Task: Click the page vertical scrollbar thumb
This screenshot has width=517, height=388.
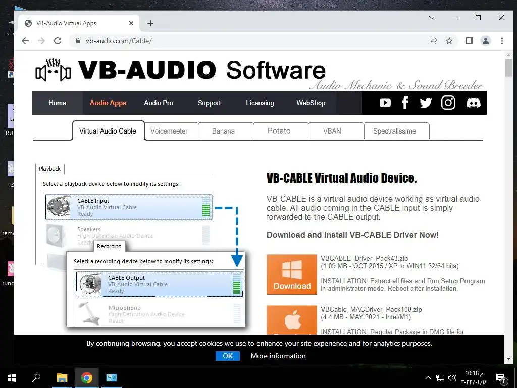Action: click(508, 69)
